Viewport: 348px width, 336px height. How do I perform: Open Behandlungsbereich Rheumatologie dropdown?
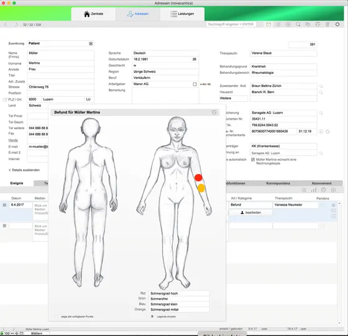(283, 73)
